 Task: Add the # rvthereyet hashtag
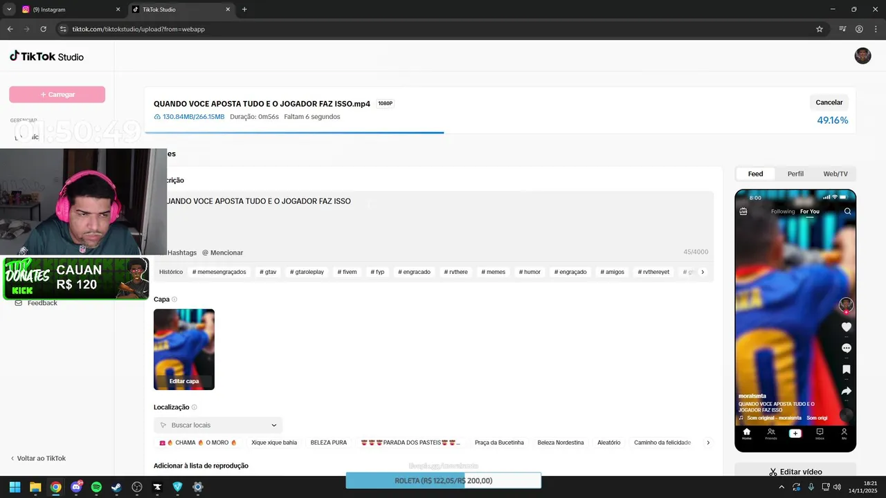pos(653,272)
